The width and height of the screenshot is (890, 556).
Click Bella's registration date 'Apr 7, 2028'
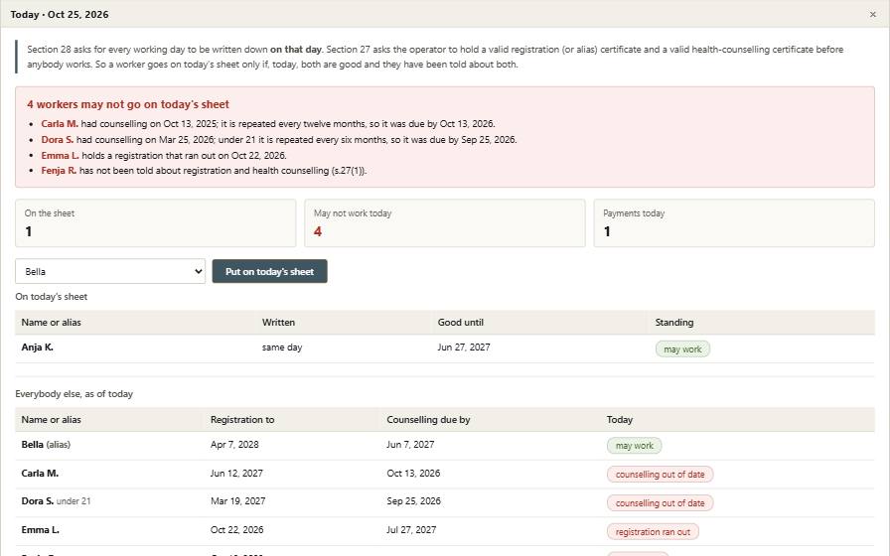click(234, 445)
